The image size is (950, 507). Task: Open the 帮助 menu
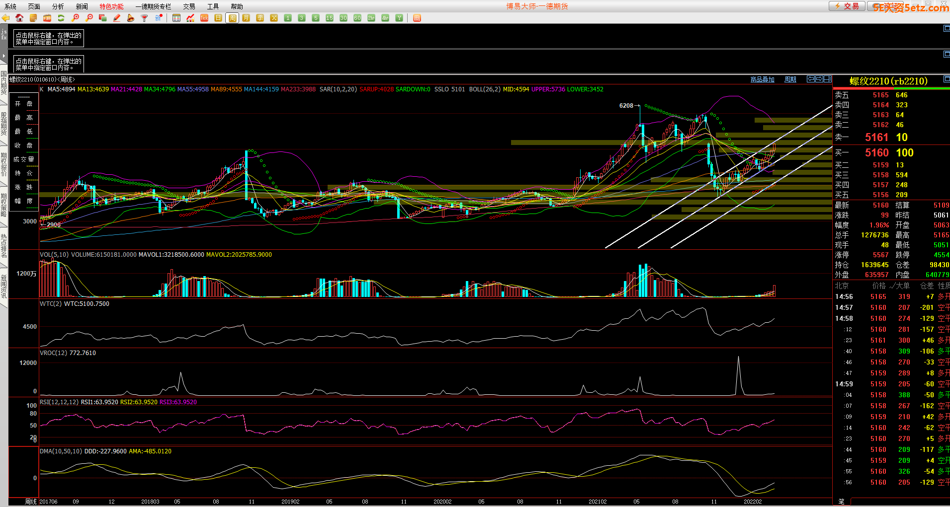237,6
